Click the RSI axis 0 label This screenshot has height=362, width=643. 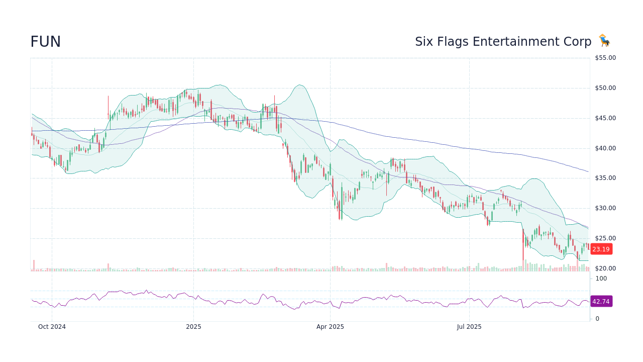597,319
